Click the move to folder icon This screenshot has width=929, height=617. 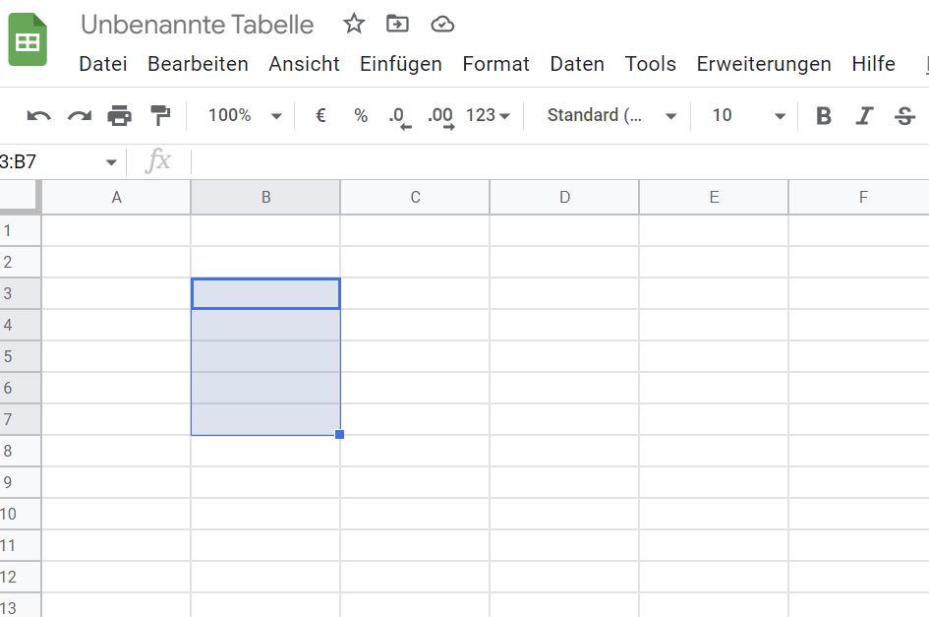pyautogui.click(x=397, y=25)
